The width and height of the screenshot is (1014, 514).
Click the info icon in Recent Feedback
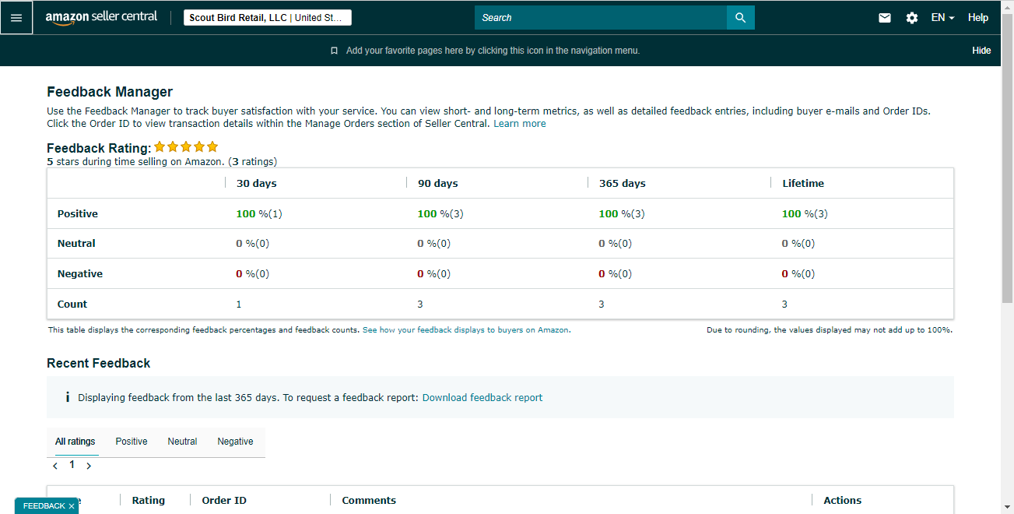(x=67, y=397)
